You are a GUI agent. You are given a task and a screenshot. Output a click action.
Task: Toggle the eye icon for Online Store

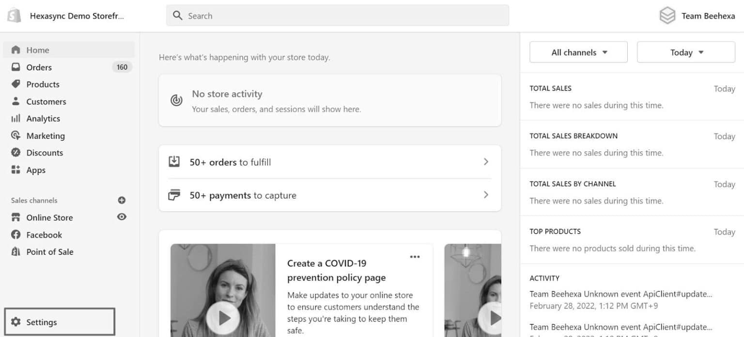(122, 218)
